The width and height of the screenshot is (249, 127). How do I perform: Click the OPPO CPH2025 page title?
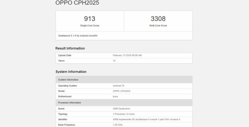click(x=77, y=3)
